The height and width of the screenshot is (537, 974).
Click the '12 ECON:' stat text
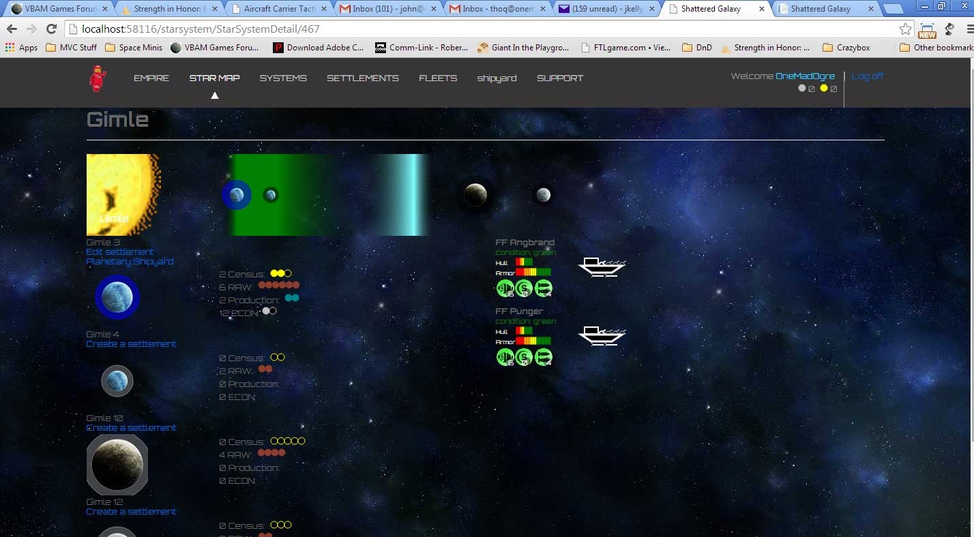click(x=239, y=313)
